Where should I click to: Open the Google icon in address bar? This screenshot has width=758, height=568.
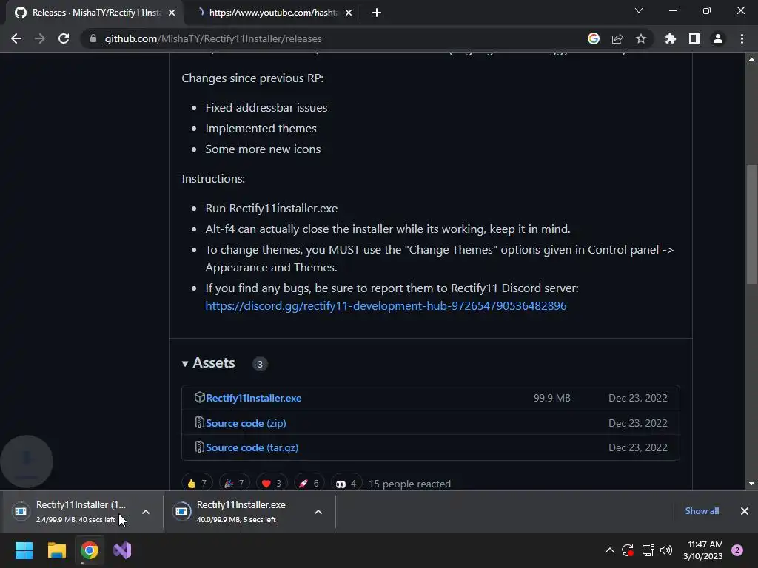(x=594, y=38)
